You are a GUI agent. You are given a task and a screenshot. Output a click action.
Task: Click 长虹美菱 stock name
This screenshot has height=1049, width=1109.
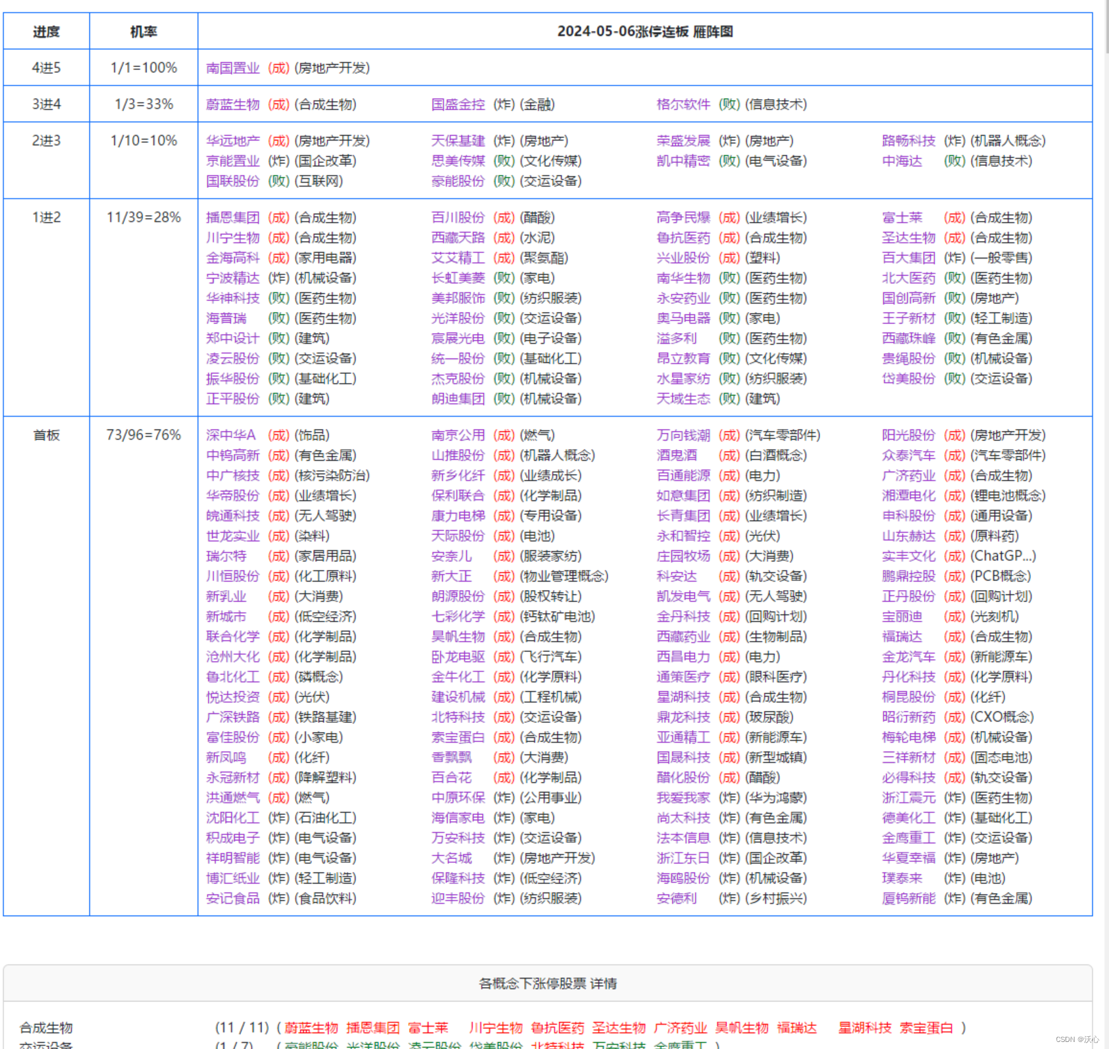[x=458, y=278]
